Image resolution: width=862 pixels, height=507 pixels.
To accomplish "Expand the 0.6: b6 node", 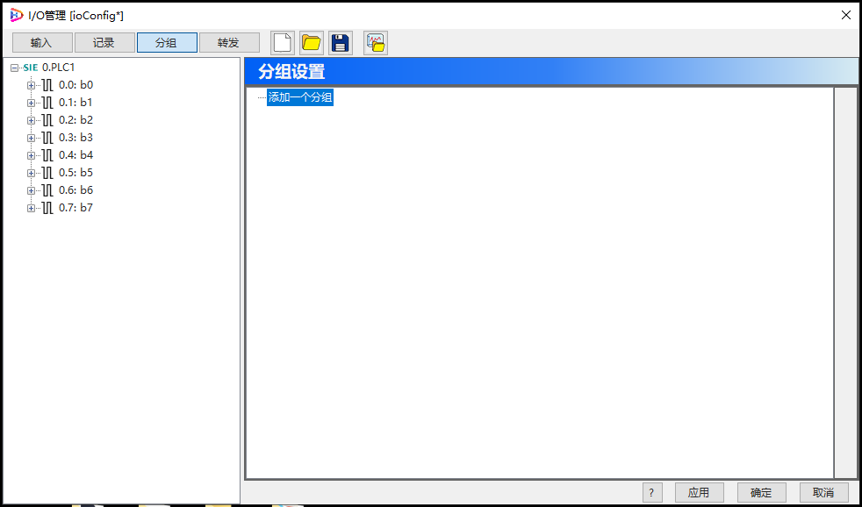I will click(32, 191).
